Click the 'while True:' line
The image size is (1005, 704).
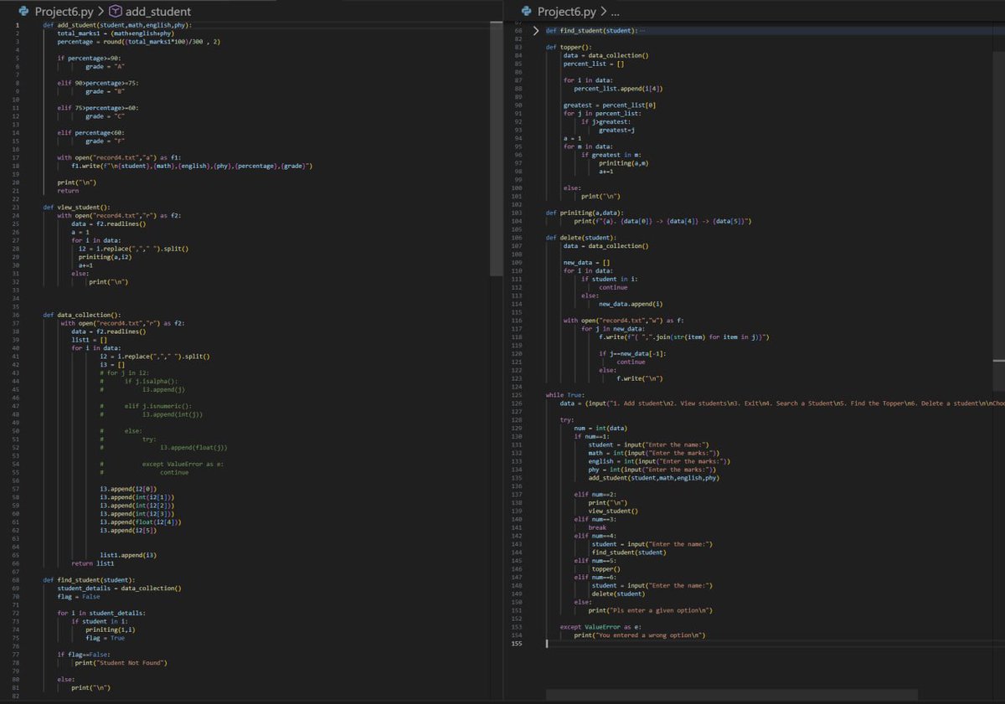tap(566, 395)
